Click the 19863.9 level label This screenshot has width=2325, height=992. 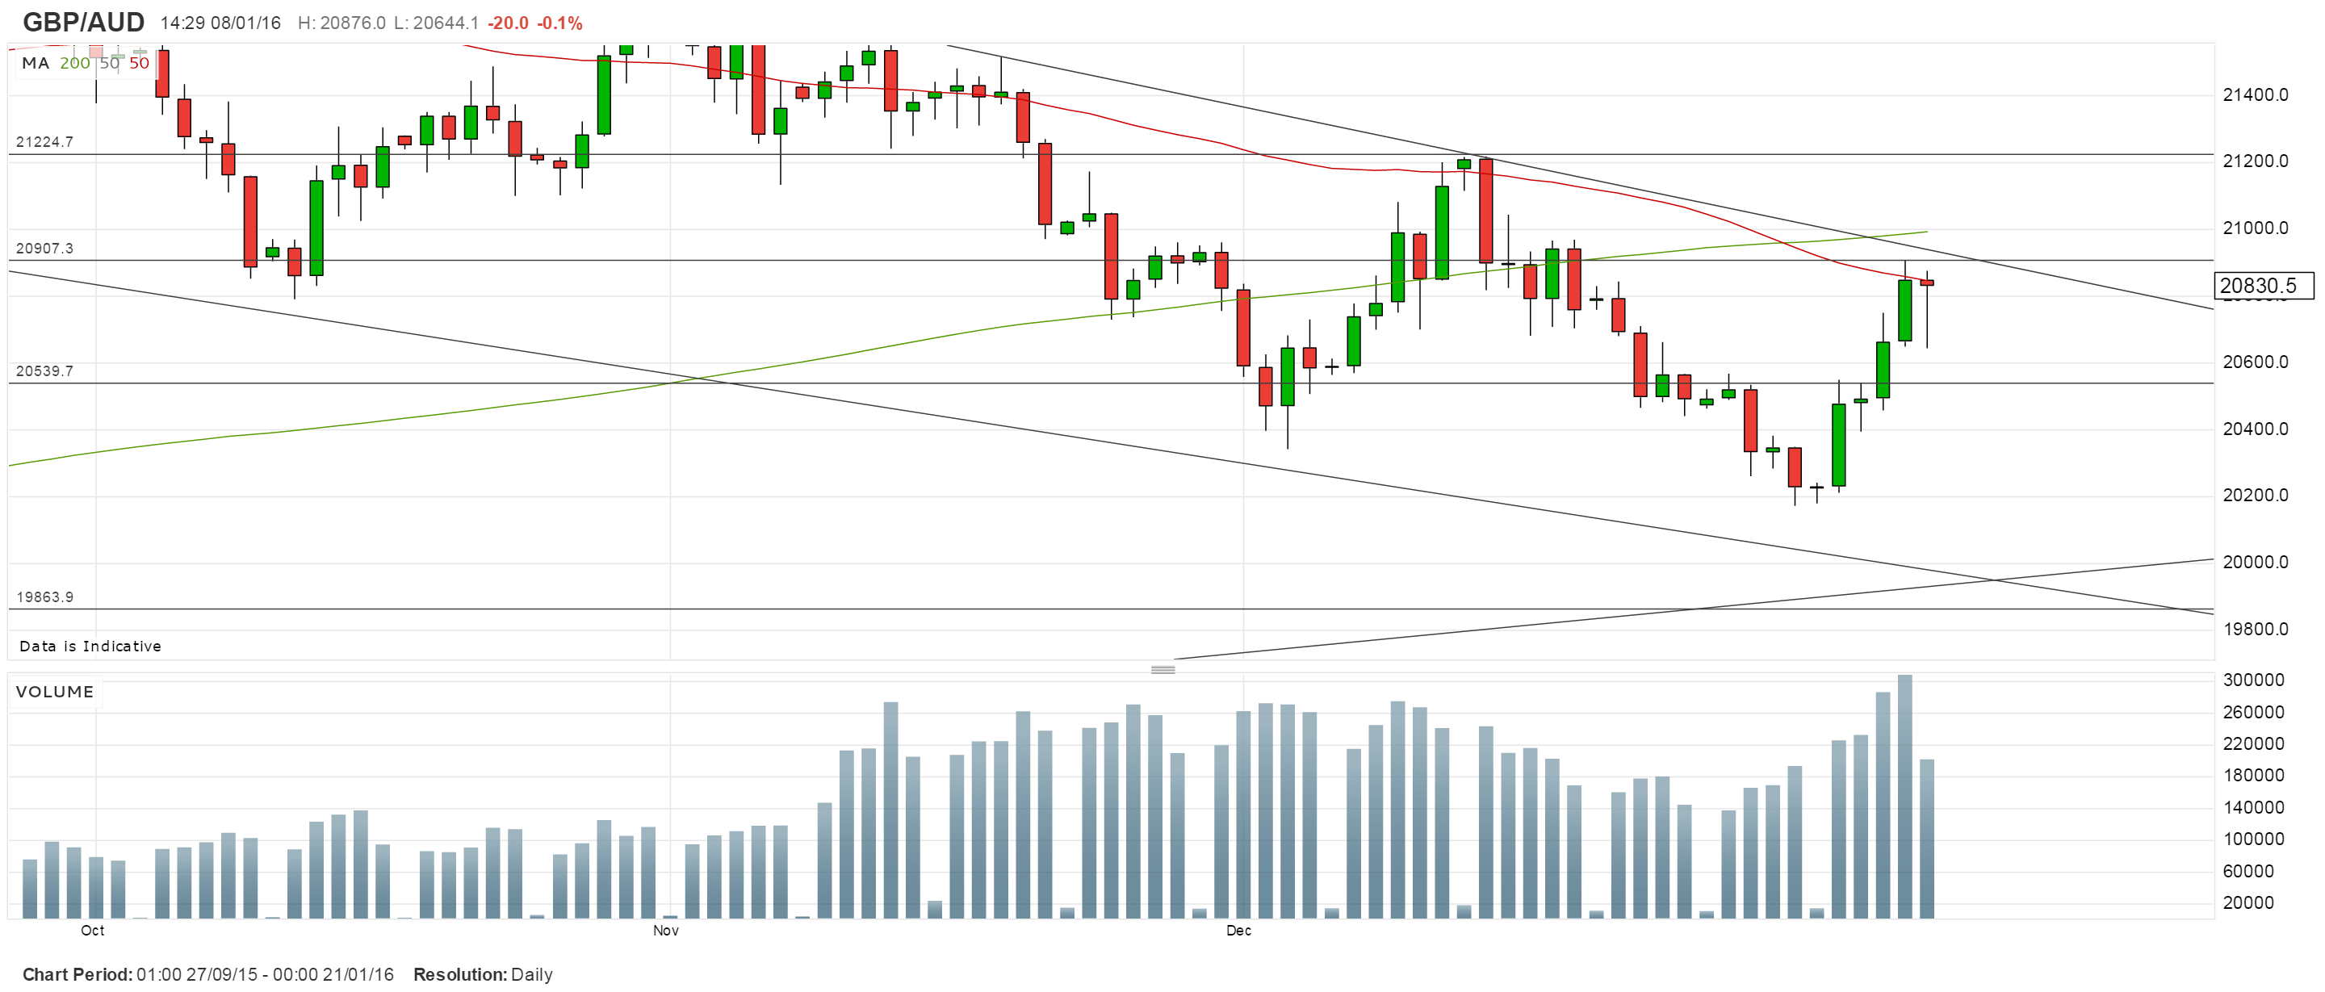(x=44, y=596)
